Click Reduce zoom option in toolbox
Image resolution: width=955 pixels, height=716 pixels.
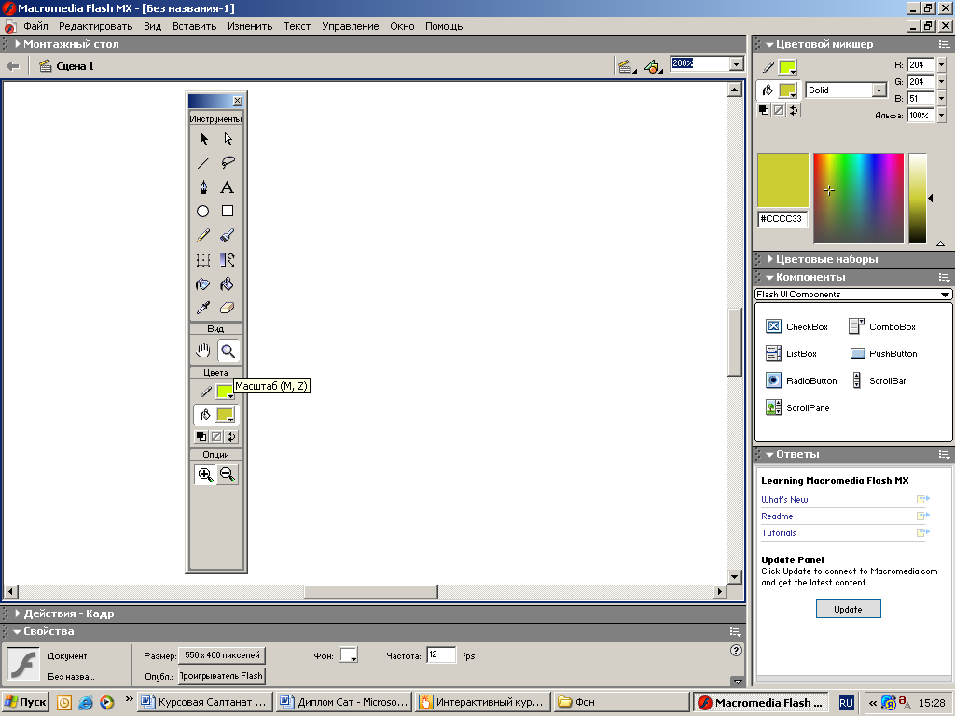[228, 475]
